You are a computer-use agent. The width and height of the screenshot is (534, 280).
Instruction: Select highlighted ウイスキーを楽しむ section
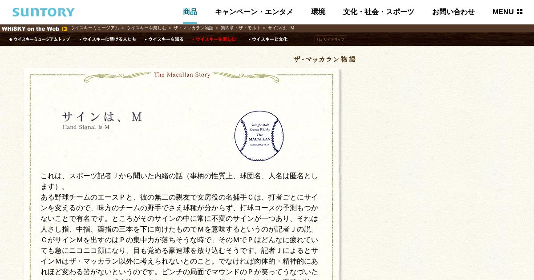click(x=214, y=39)
